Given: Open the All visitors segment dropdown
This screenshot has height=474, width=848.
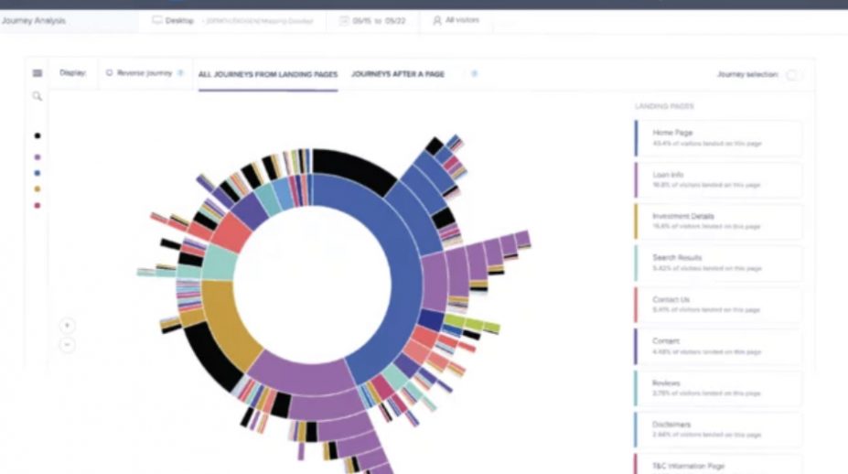Looking at the screenshot, I should tap(460, 20).
